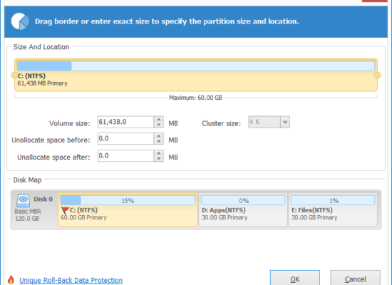Click the red flag icon on C: partition
392x285 pixels.
(65, 210)
